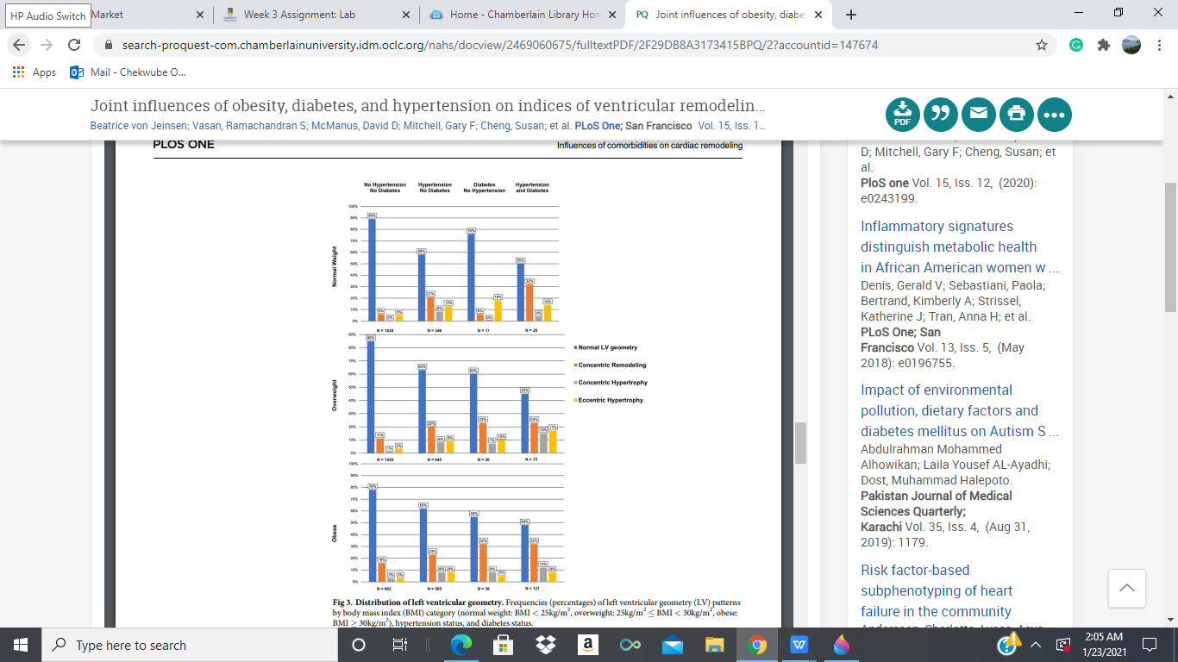This screenshot has width=1178, height=662.
Task: Close the Market tab
Action: tap(199, 15)
